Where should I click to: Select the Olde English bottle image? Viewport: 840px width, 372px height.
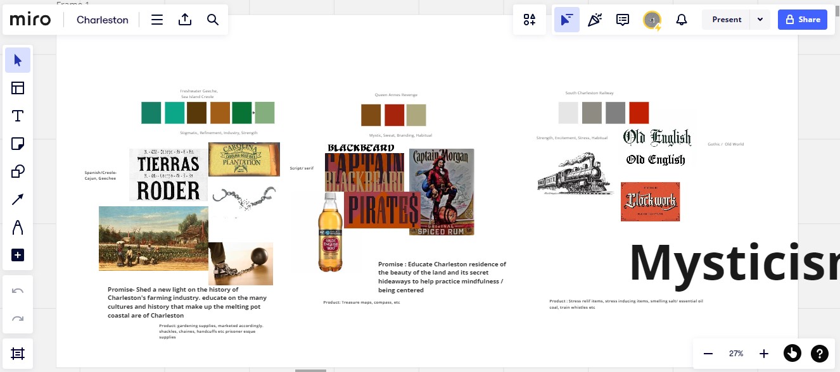(x=330, y=232)
